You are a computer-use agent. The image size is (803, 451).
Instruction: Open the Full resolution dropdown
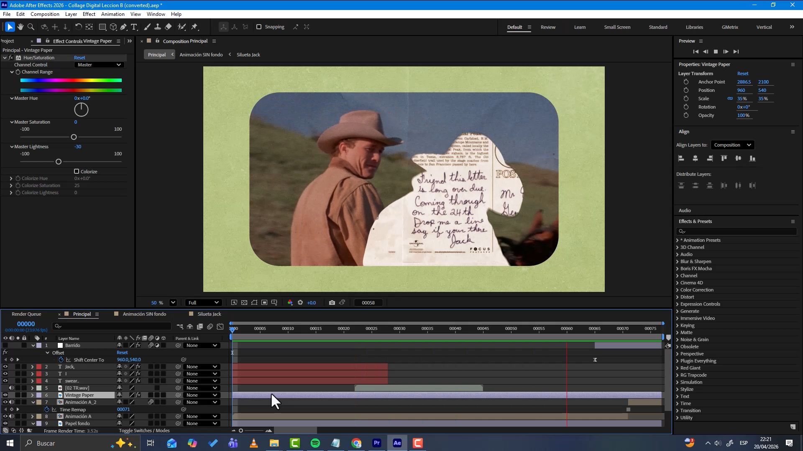point(204,303)
